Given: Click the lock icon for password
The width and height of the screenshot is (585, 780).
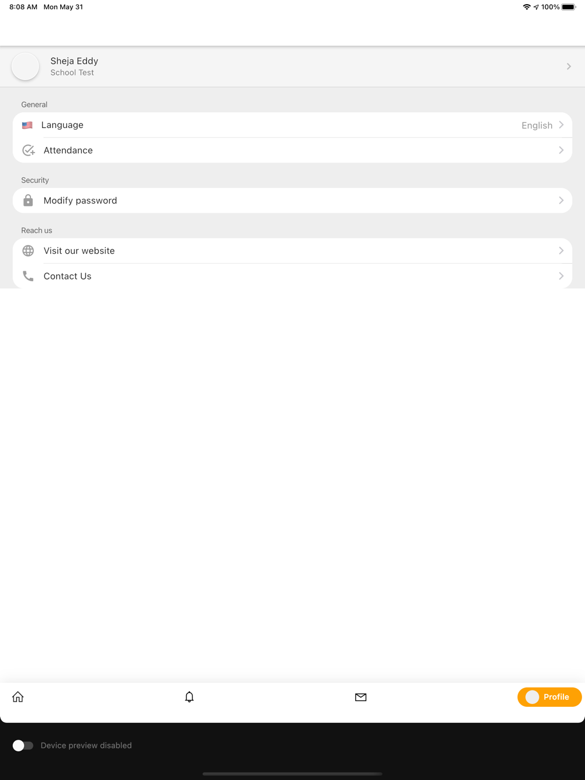Looking at the screenshot, I should pos(28,201).
